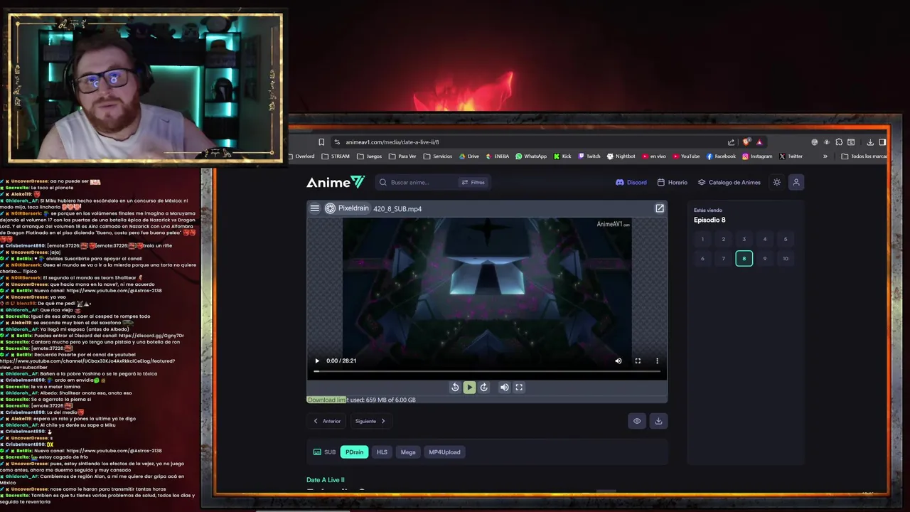Open the YouTube bookmark
The image size is (910, 512).
tap(685, 156)
